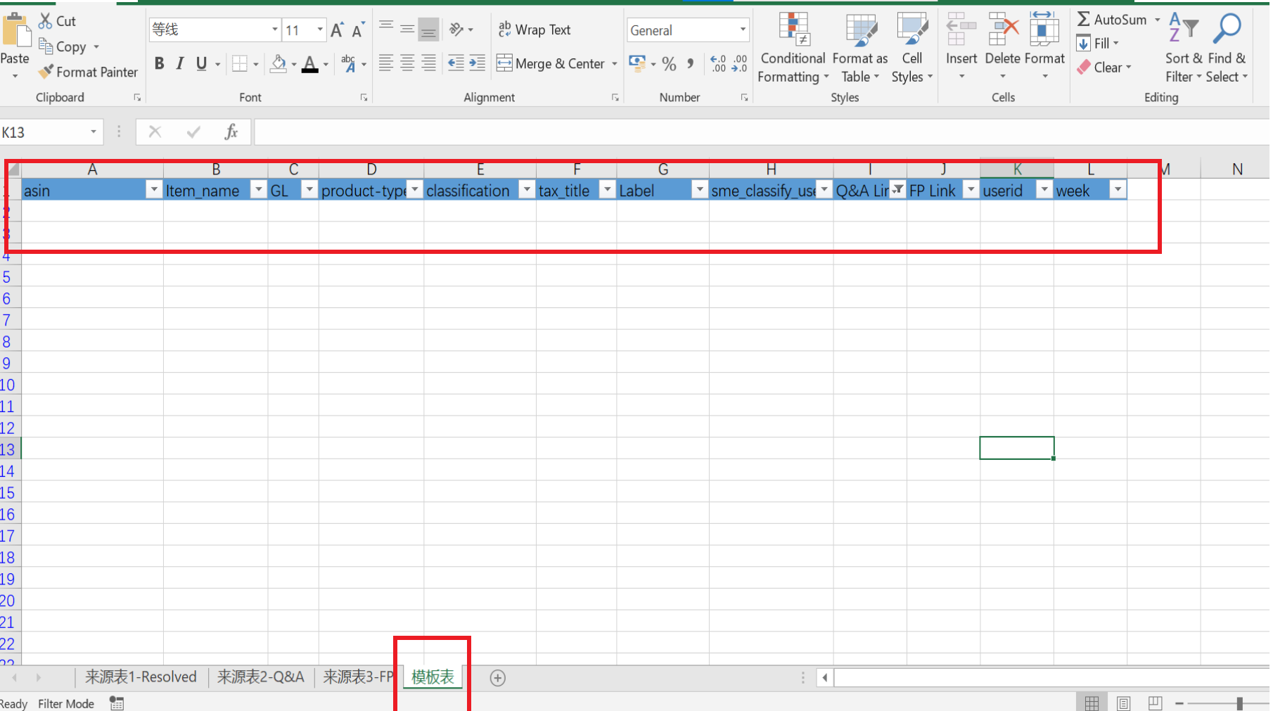Open active filter on Q&A Link column
This screenshot has width=1273, height=711.
[897, 190]
